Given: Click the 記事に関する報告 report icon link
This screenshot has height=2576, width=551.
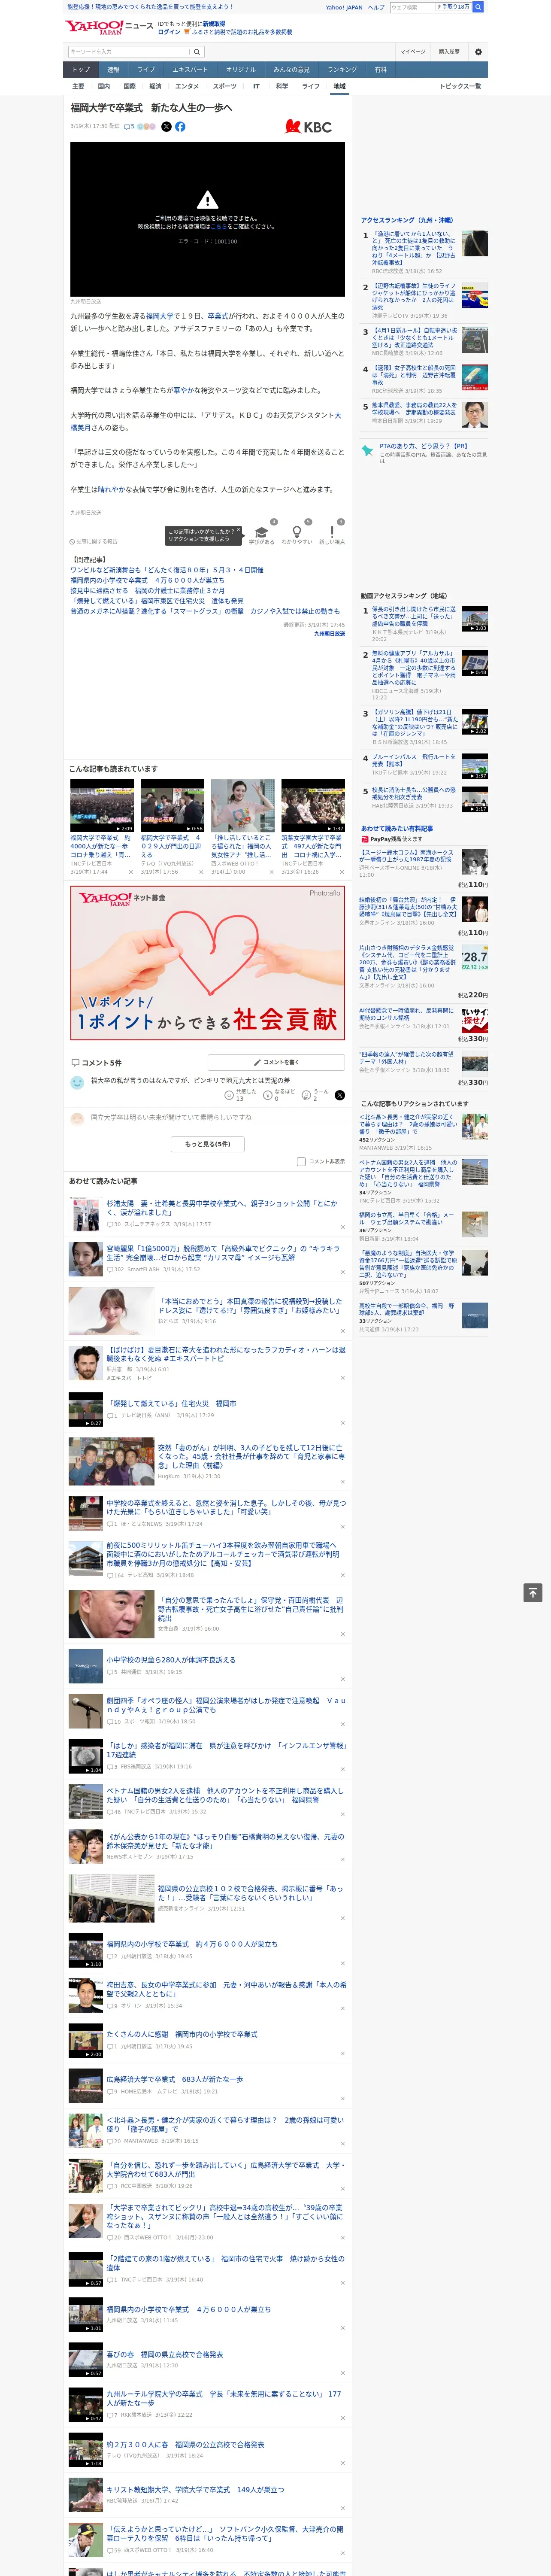Looking at the screenshot, I should tap(93, 541).
